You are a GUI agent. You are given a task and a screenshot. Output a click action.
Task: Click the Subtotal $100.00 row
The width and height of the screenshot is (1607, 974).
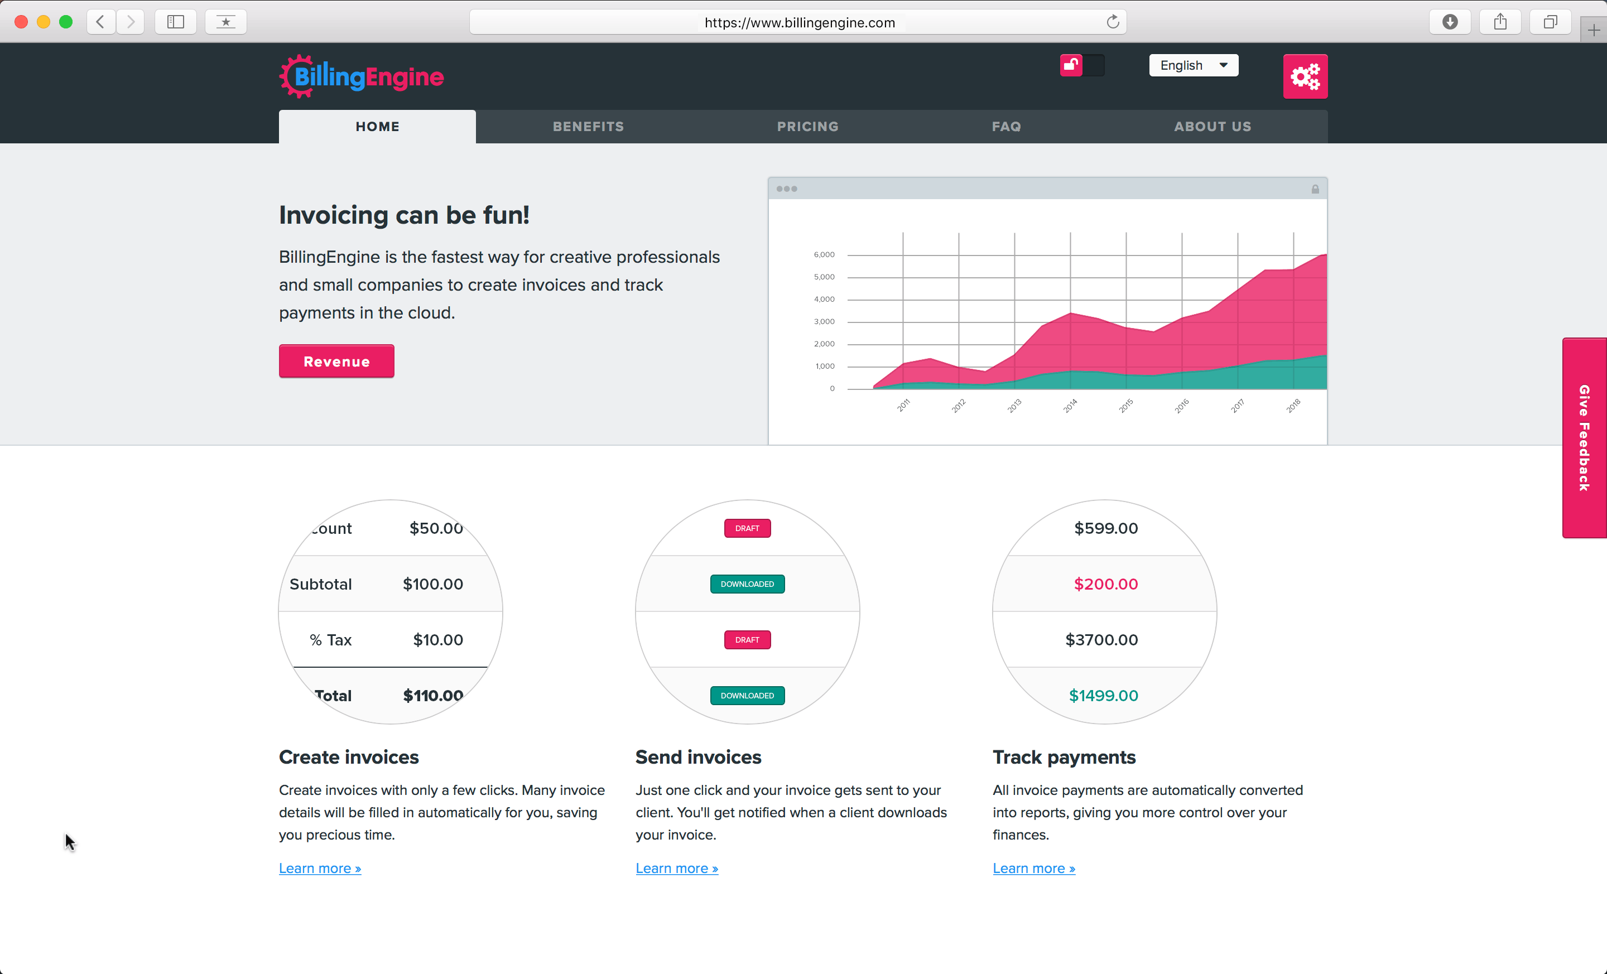(x=390, y=584)
